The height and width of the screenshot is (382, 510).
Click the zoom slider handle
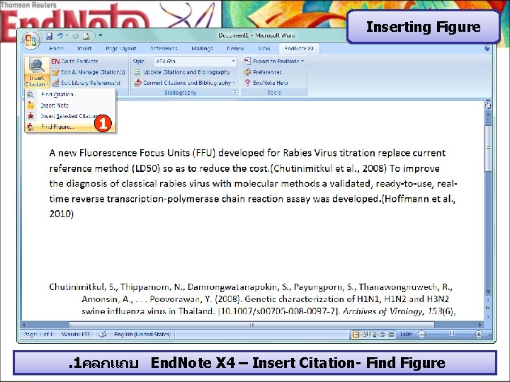tap(451, 334)
